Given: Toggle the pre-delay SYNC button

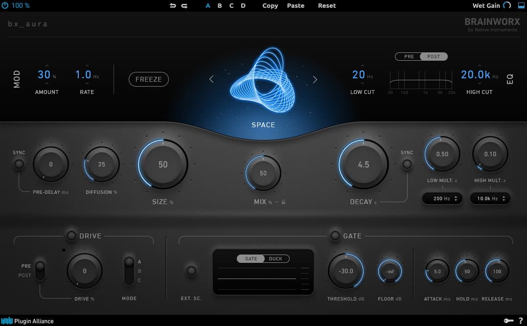Looking at the screenshot, I should coord(19,164).
